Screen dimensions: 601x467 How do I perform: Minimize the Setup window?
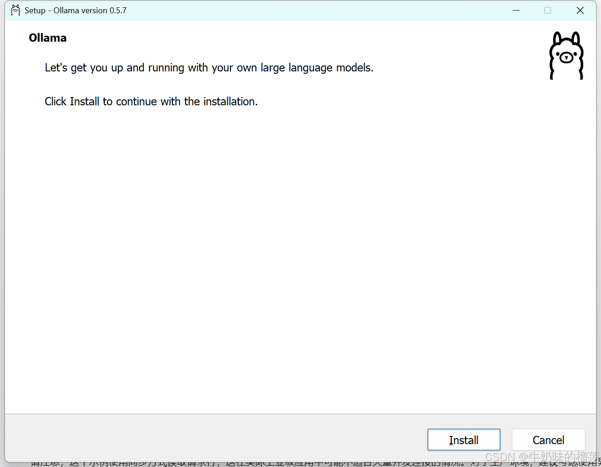pyautogui.click(x=516, y=10)
